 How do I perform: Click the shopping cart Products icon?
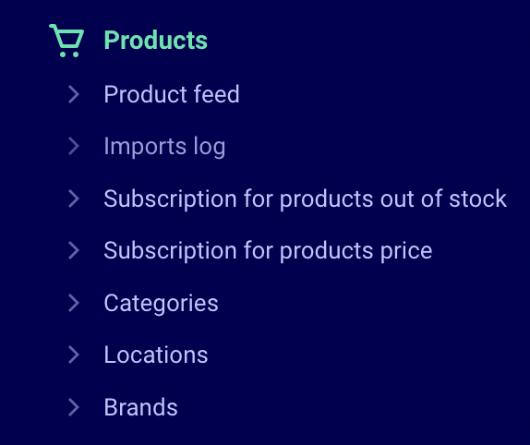[x=66, y=41]
